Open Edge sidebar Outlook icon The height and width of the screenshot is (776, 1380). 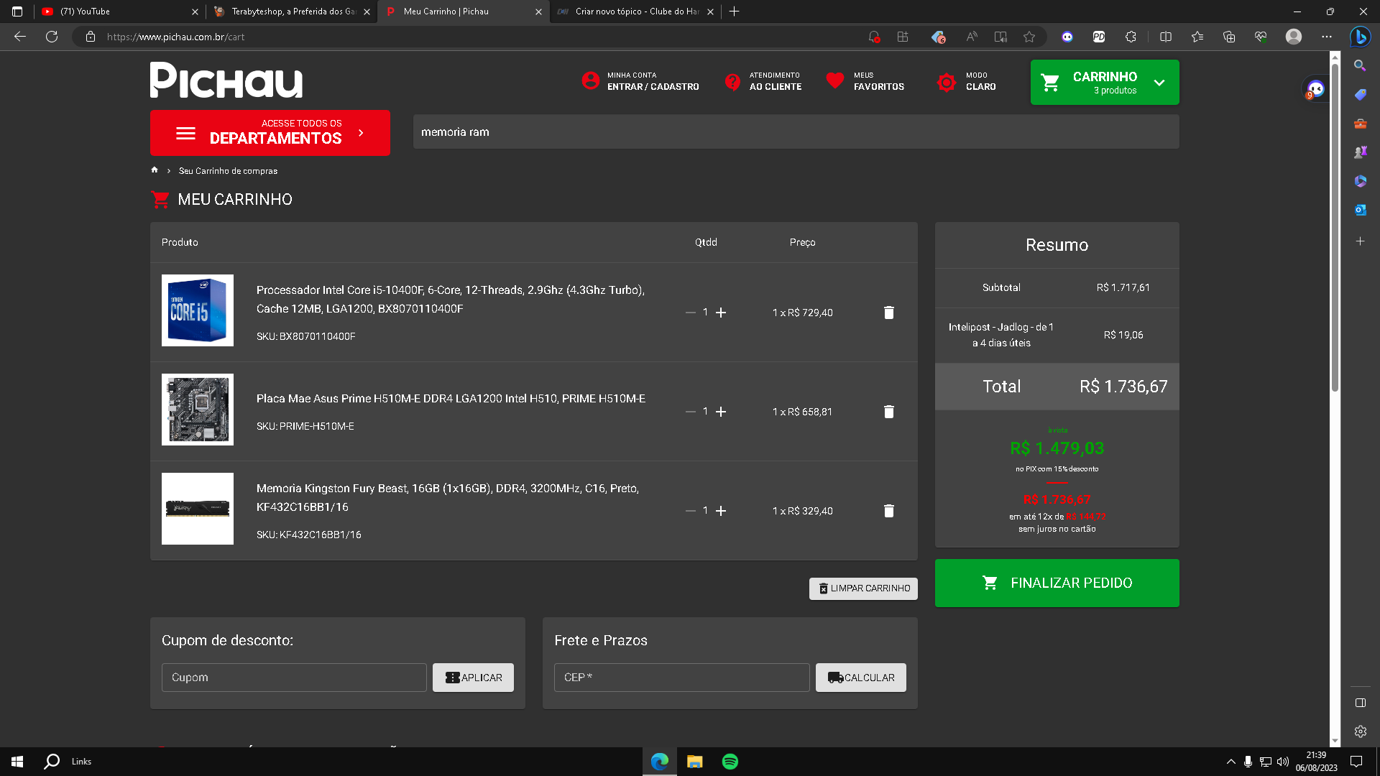[1360, 210]
